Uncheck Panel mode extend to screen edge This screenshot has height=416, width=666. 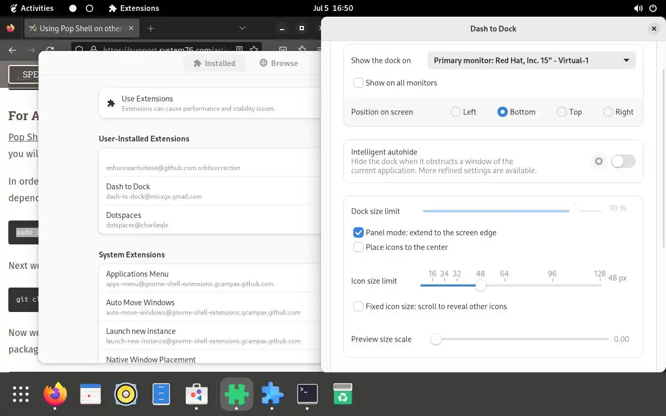pyautogui.click(x=358, y=232)
